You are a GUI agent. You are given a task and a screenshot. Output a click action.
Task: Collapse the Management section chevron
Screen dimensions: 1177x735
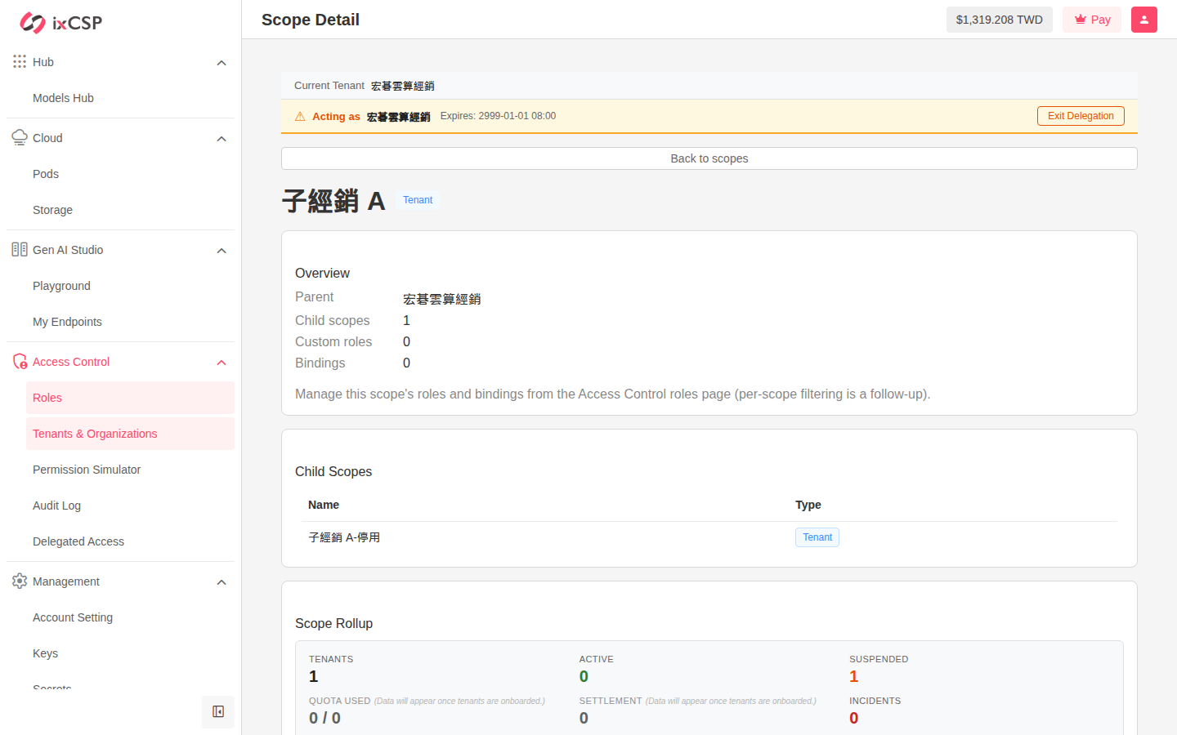(222, 582)
